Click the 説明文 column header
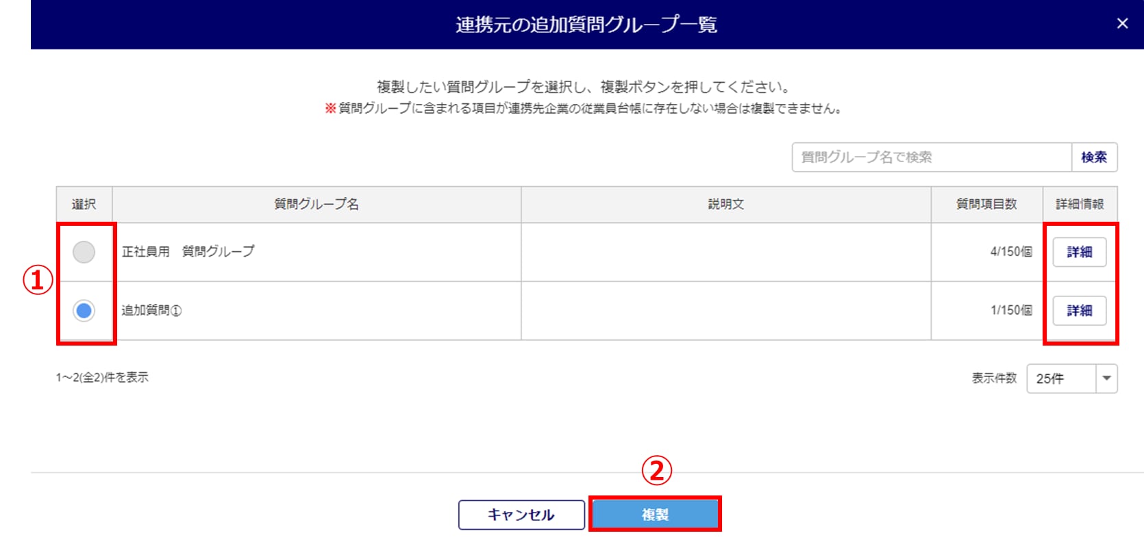The image size is (1144, 555). tap(725, 204)
